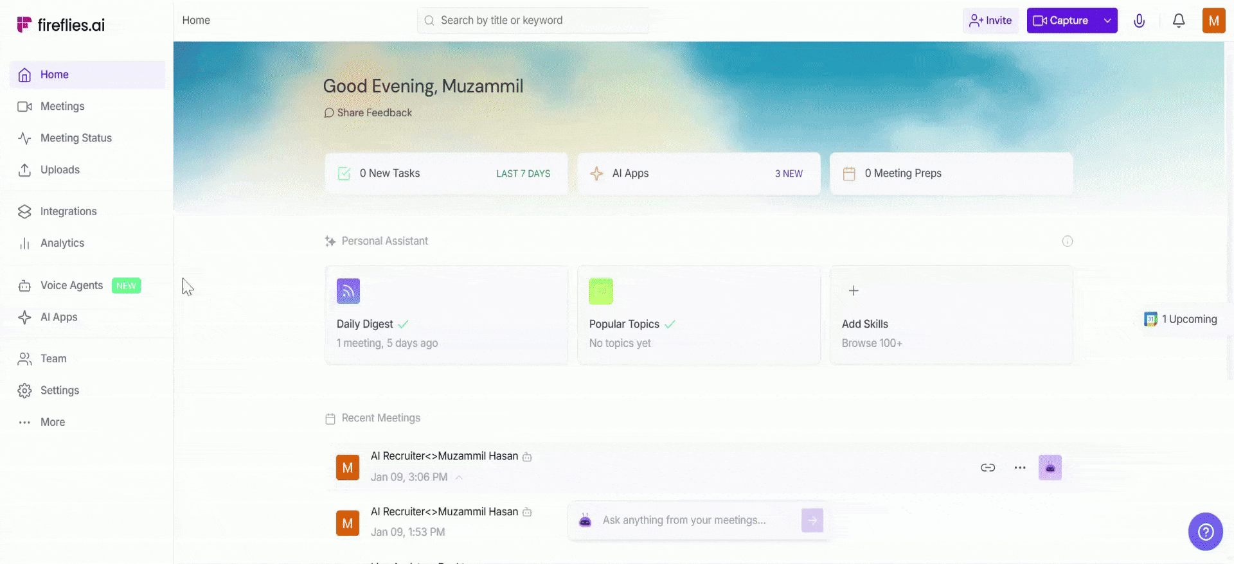Image resolution: width=1234 pixels, height=564 pixels.
Task: Open the Daily Digest skill card
Action: pos(446,315)
